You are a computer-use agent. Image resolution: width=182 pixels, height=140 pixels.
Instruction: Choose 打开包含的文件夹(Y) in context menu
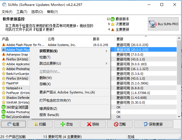[55, 100]
